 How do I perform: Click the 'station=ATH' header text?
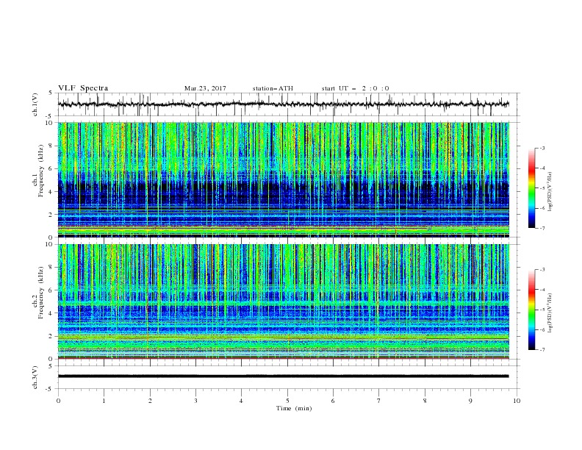(273, 88)
